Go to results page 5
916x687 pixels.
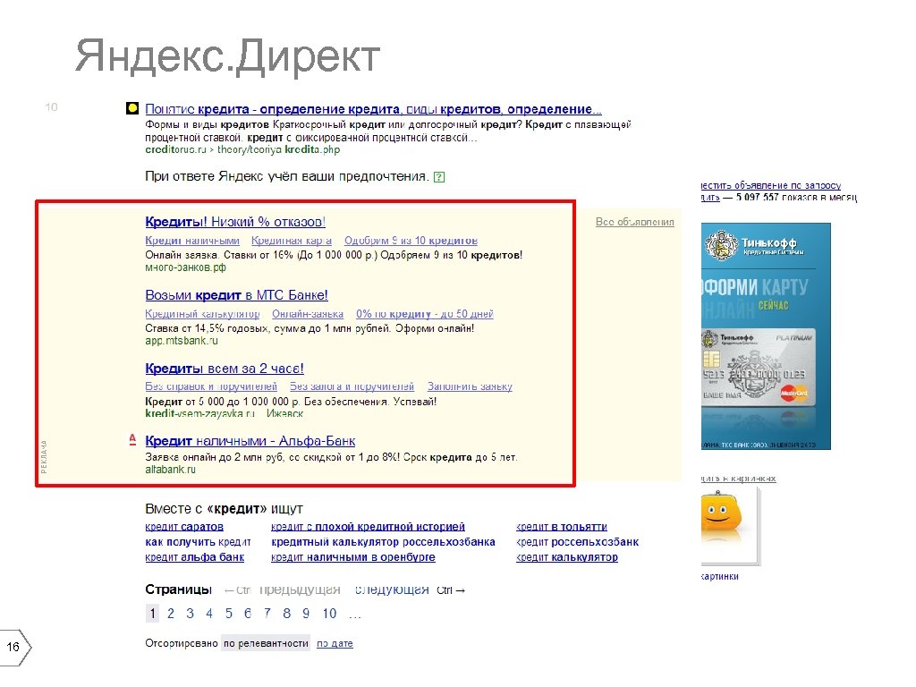[228, 614]
